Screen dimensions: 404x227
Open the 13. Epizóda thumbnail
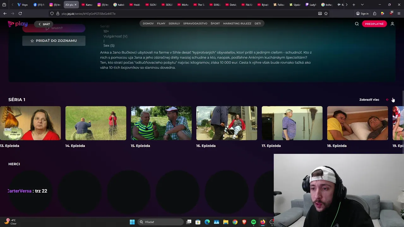tap(30, 123)
